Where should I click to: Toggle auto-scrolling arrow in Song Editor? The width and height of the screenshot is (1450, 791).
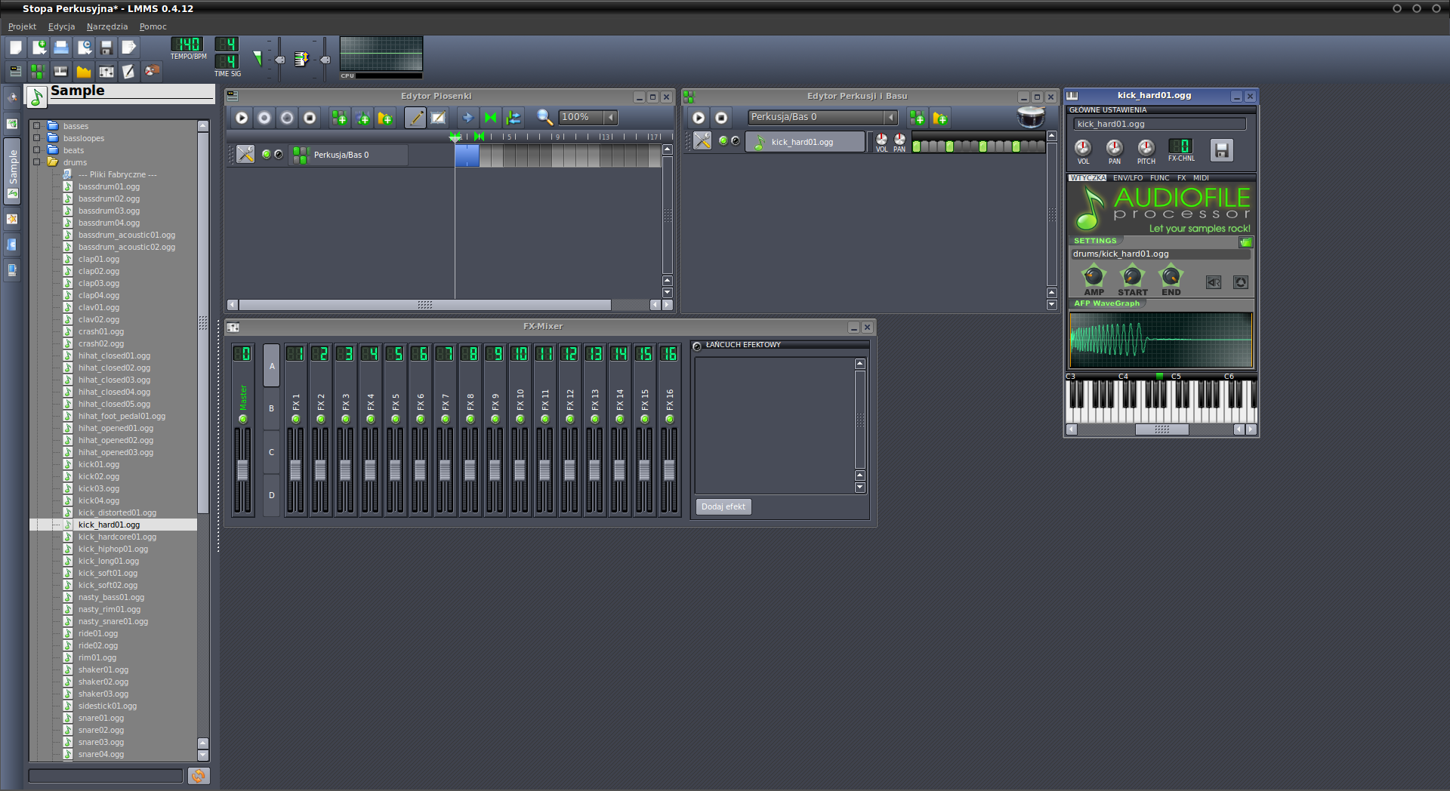coord(468,118)
